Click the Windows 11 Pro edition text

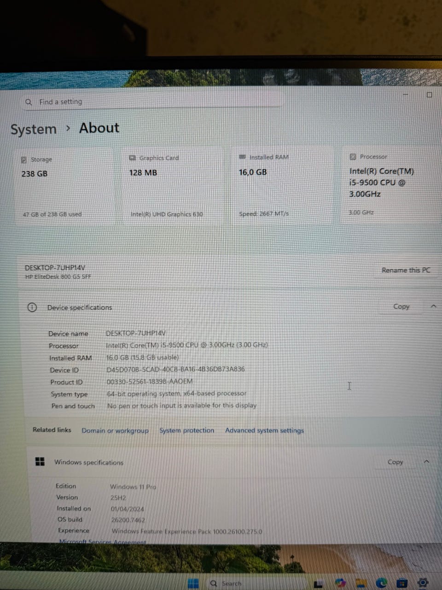click(133, 487)
